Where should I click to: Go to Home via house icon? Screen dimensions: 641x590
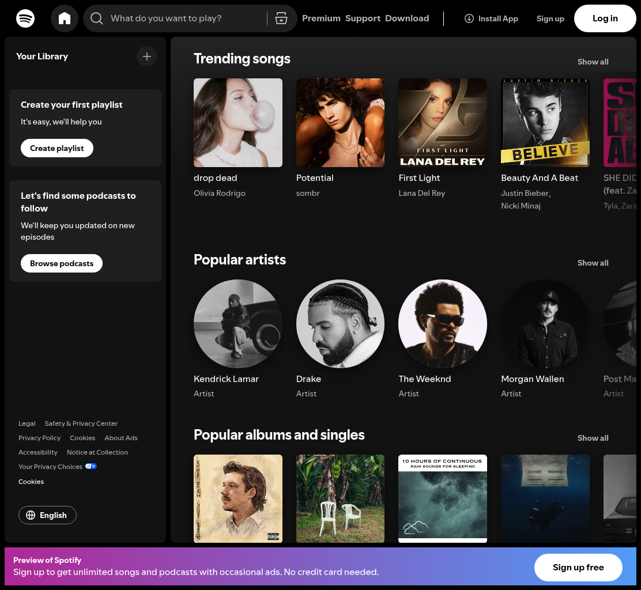[65, 18]
